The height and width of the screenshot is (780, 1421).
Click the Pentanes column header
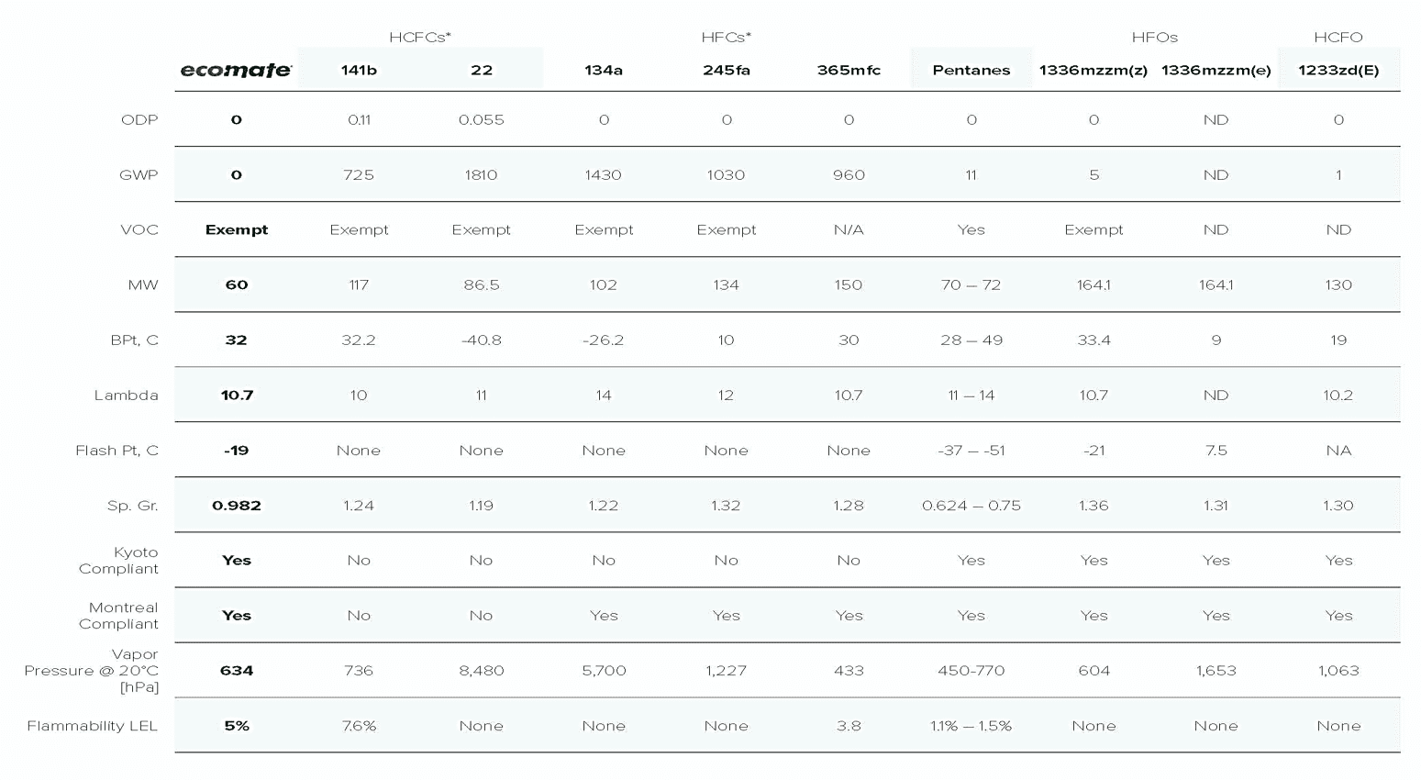[x=971, y=70]
